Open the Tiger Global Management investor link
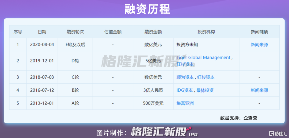Image resolution: width=289 pixels, height=138 pixels. tap(203, 58)
